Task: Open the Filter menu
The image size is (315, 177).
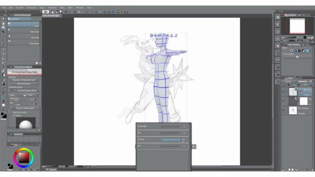Action: [x=70, y=8]
